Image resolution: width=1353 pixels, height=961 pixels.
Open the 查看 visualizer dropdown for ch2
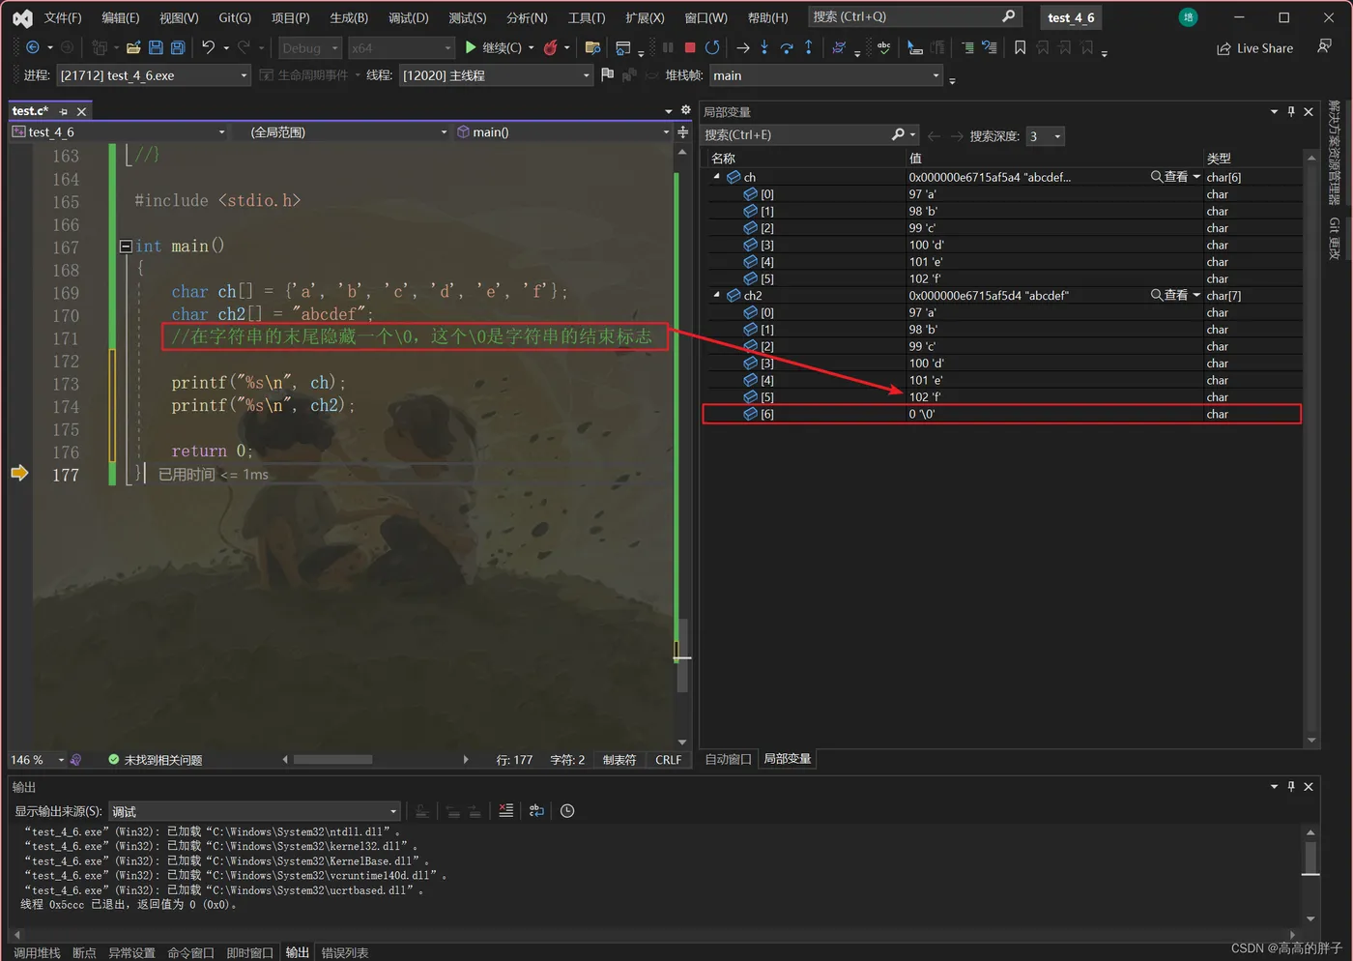[x=1196, y=295]
